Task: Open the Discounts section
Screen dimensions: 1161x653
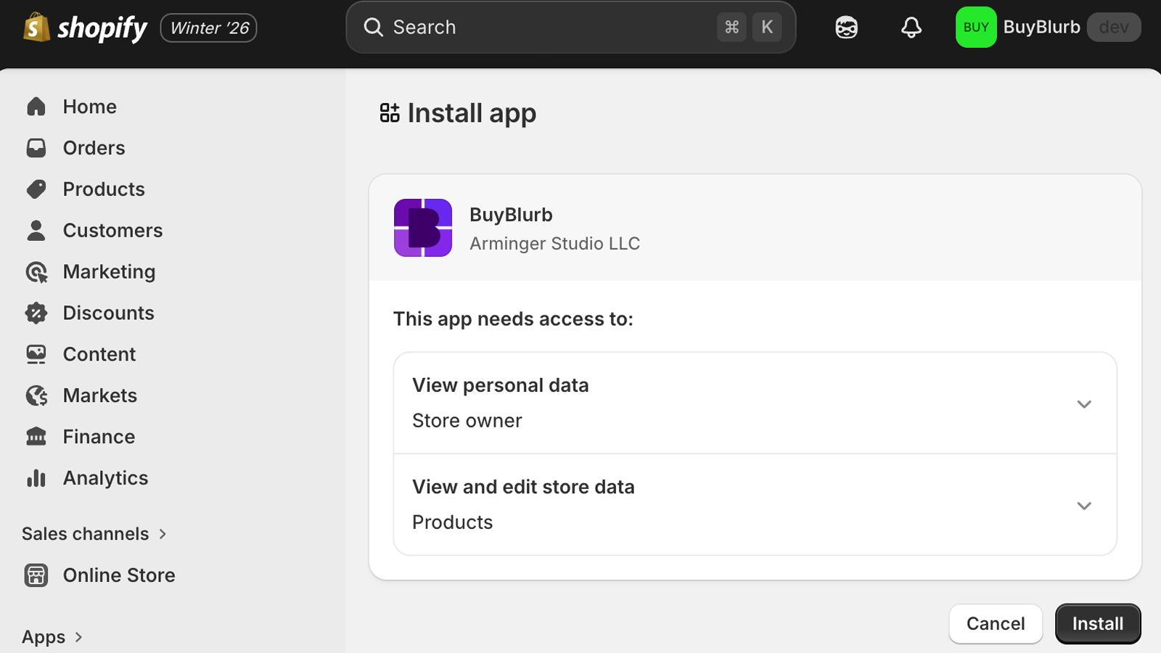Action: pos(108,313)
